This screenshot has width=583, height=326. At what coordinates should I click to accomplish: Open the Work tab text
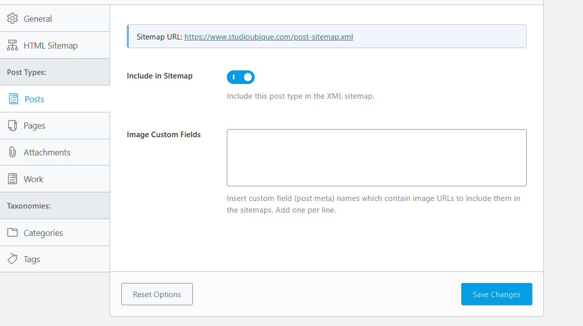click(33, 179)
